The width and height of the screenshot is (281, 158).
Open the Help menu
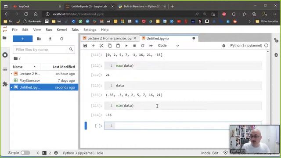104,30
